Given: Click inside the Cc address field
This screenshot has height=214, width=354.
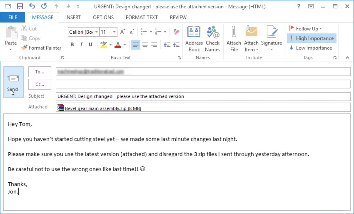Looking at the screenshot, I should (203, 84).
